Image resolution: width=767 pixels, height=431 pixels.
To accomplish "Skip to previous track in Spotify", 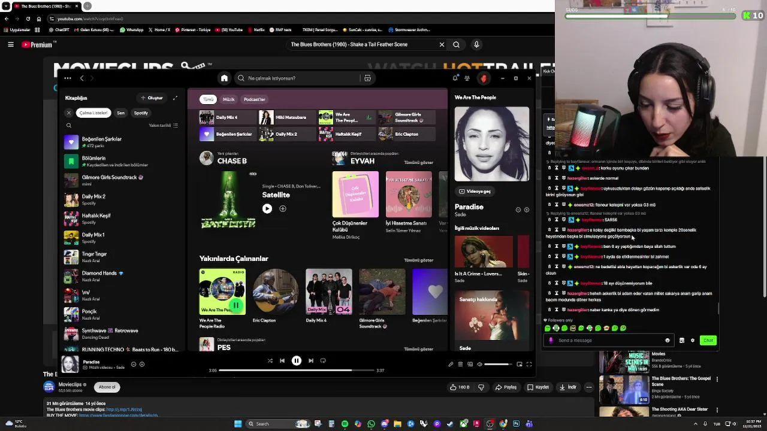I will [x=282, y=361].
